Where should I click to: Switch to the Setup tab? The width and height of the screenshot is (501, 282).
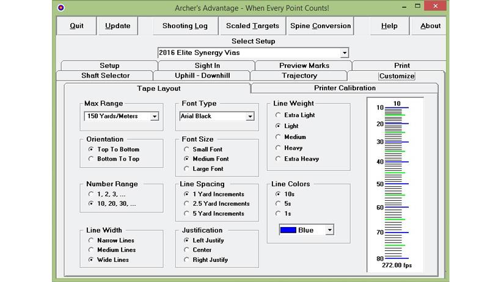(x=109, y=65)
